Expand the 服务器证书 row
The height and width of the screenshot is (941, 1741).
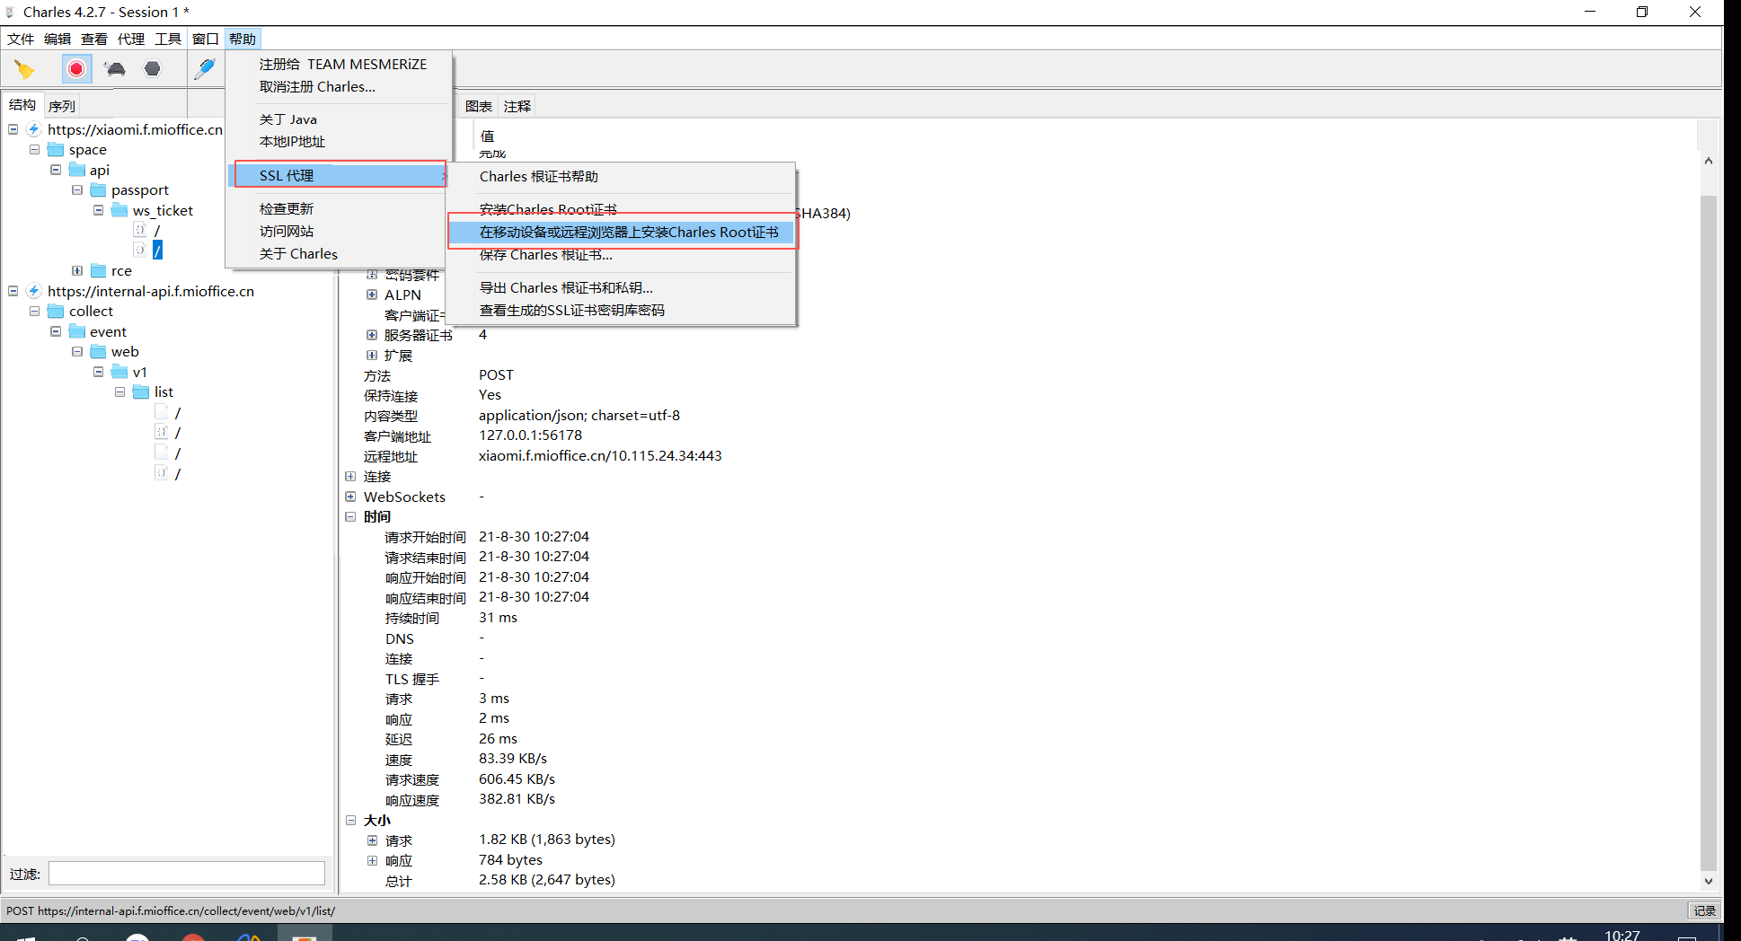coord(372,335)
